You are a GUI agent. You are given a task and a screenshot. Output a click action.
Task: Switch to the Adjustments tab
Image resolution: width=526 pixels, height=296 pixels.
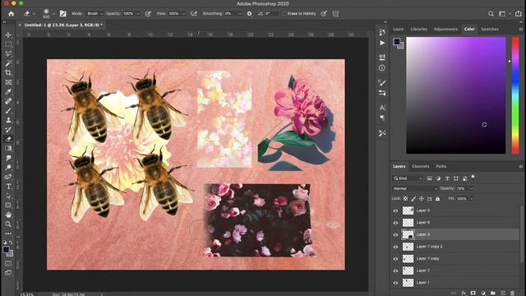click(x=445, y=30)
